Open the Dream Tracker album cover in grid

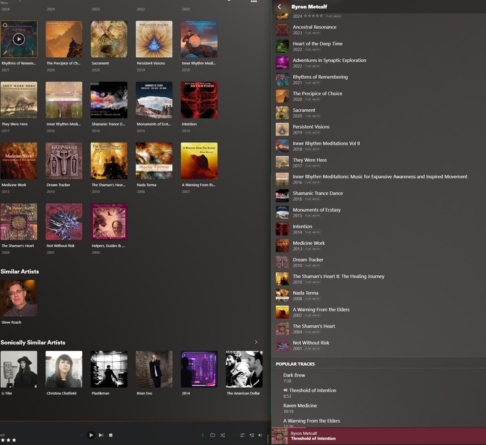click(x=64, y=161)
